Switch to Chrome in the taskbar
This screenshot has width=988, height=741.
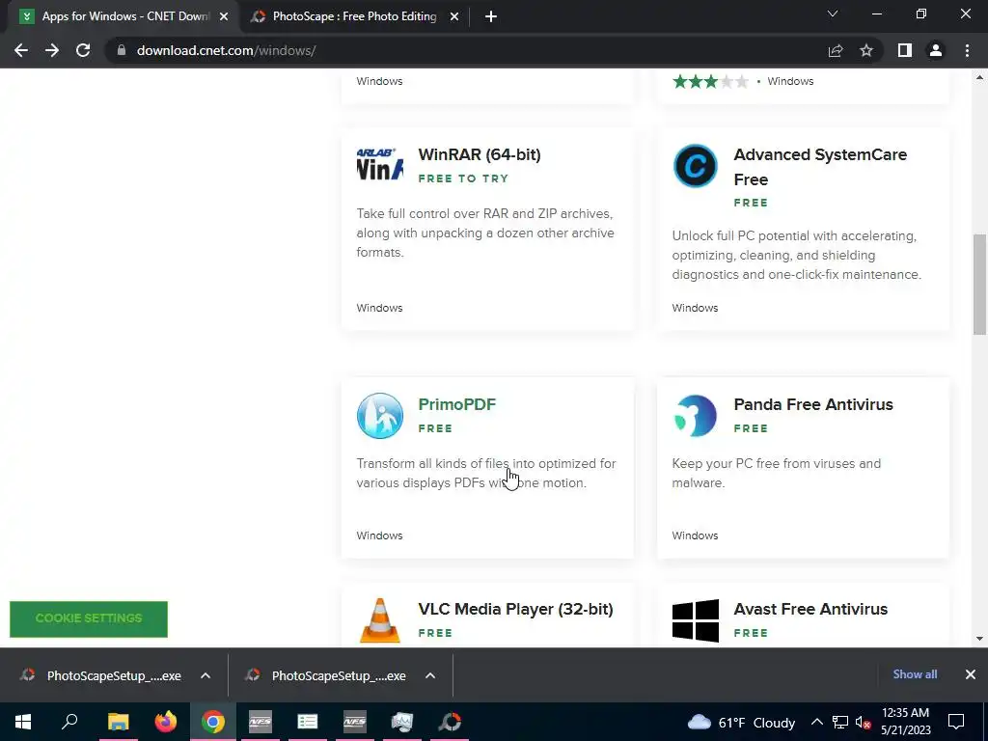(x=213, y=722)
